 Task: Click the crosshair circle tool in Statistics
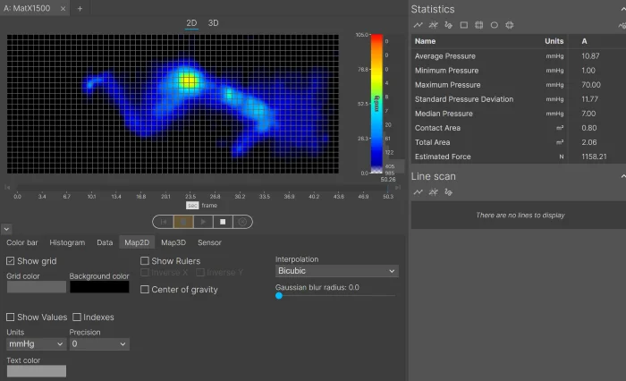tap(510, 25)
